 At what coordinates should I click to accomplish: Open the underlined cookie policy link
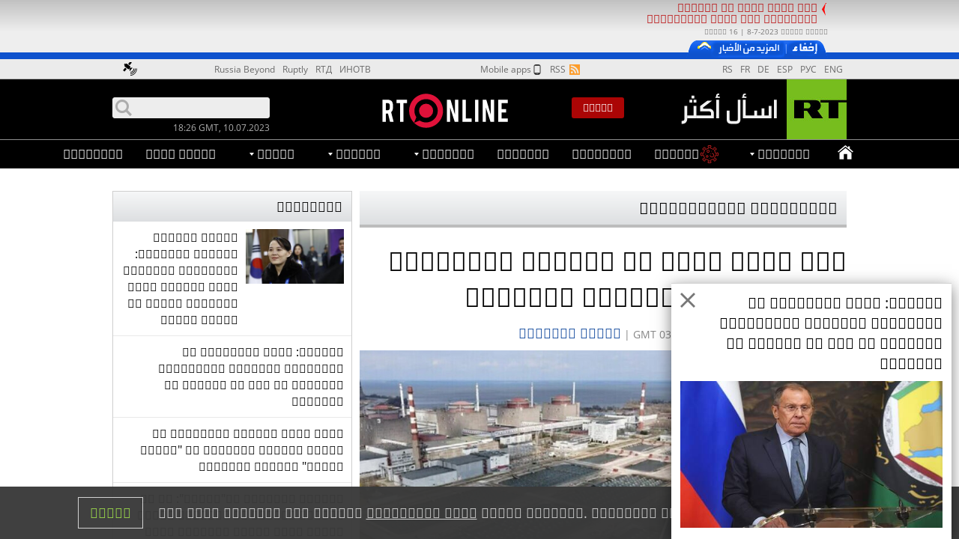click(422, 514)
